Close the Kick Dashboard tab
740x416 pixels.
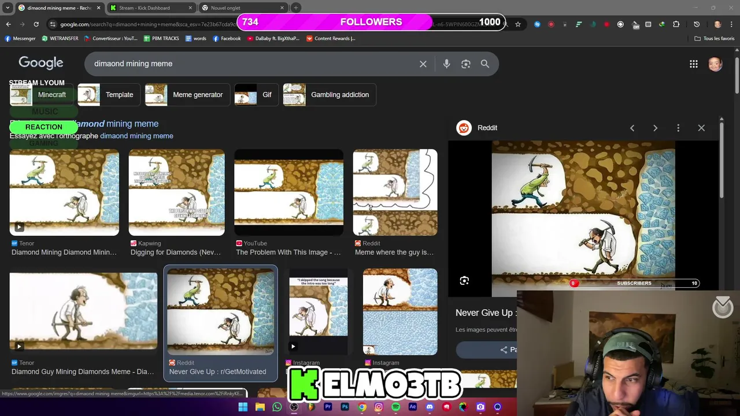tap(190, 8)
